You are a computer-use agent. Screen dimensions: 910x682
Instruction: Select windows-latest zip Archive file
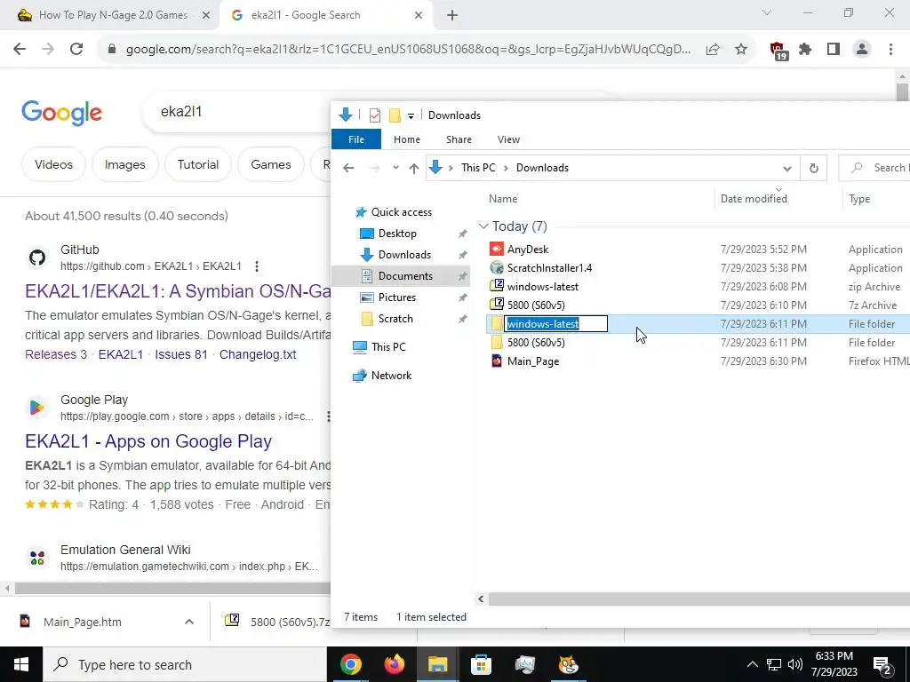coord(543,287)
